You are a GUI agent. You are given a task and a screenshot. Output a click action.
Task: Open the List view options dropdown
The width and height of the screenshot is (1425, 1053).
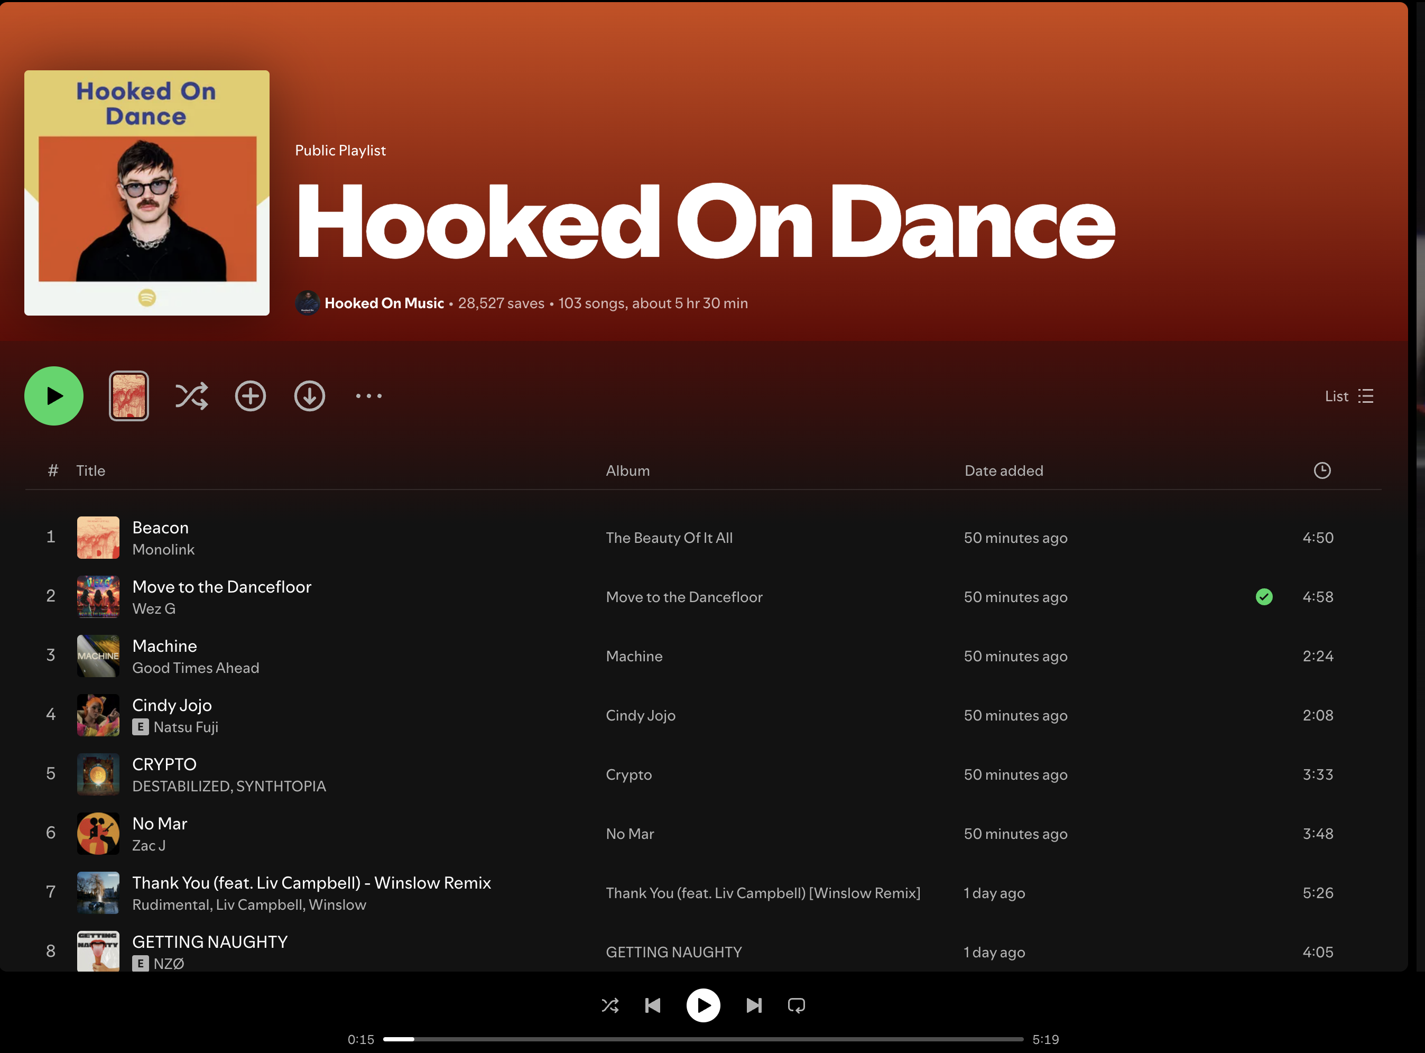point(1348,396)
